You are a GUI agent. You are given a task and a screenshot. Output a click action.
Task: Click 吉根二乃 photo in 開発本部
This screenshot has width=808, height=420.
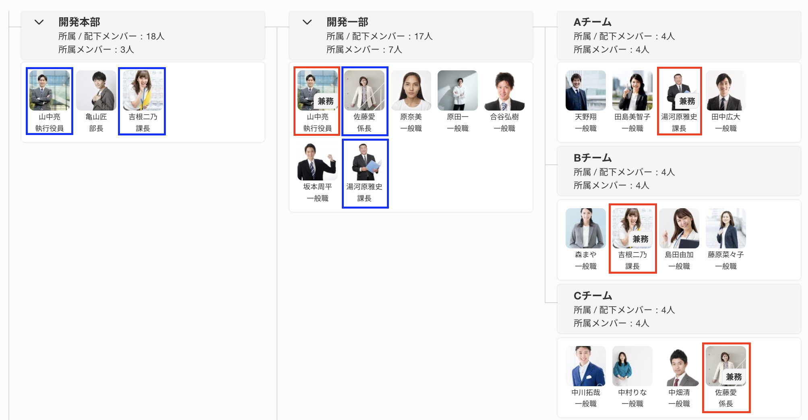143,90
